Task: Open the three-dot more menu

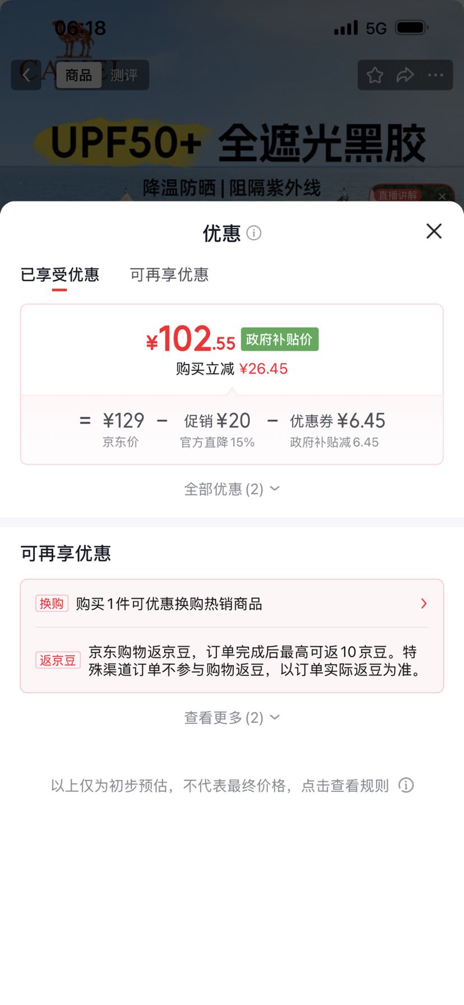Action: click(x=435, y=75)
